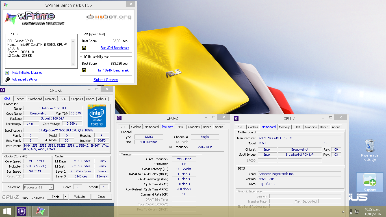This screenshot has width=386, height=217.
Task: Click Install Missing Libraries link
Action: pyautogui.click(x=27, y=73)
